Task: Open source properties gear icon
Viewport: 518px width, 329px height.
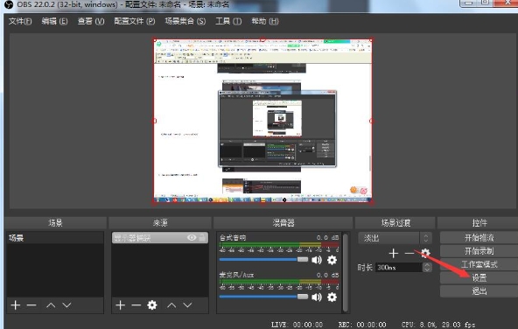Action: point(152,304)
